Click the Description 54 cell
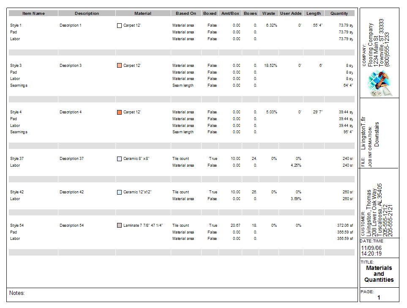The image size is (407, 308). 71,225
